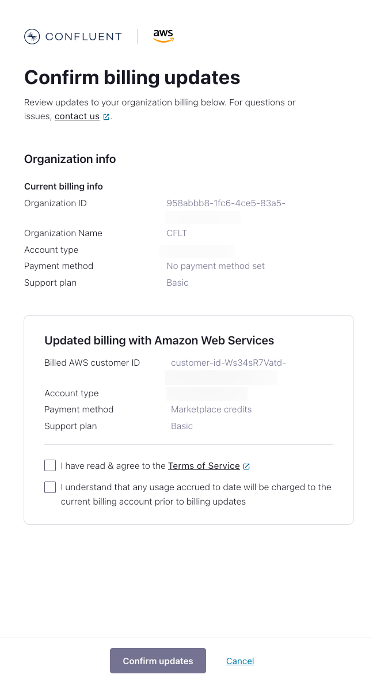Click the Confirm billing updates heading
Image resolution: width=373 pixels, height=682 pixels.
(132, 77)
